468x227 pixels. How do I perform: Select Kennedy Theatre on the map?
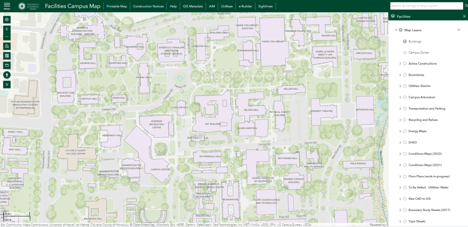(323, 111)
